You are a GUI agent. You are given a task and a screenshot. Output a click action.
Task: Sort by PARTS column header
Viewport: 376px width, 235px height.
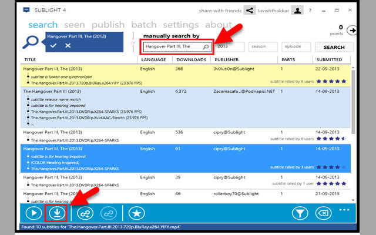click(x=288, y=60)
